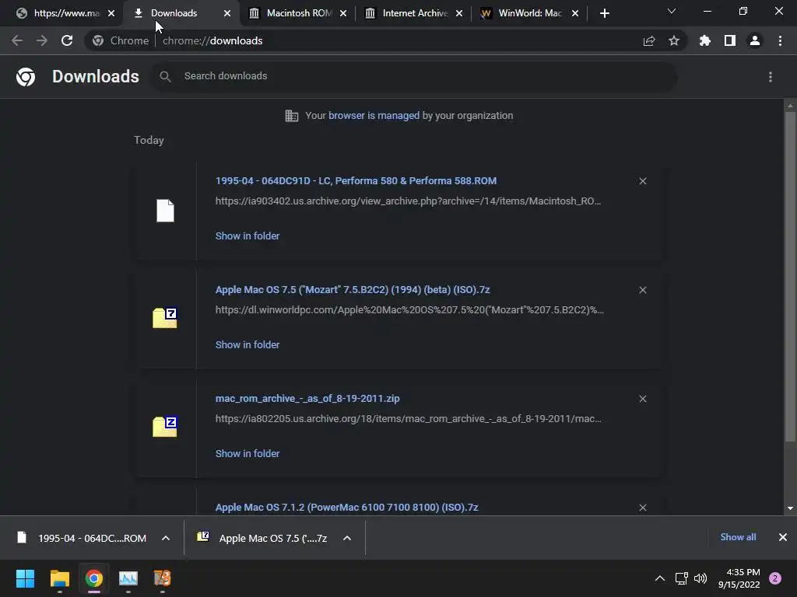Click the Chrome taskbar icon
Screen dimensions: 797x597
[94, 578]
